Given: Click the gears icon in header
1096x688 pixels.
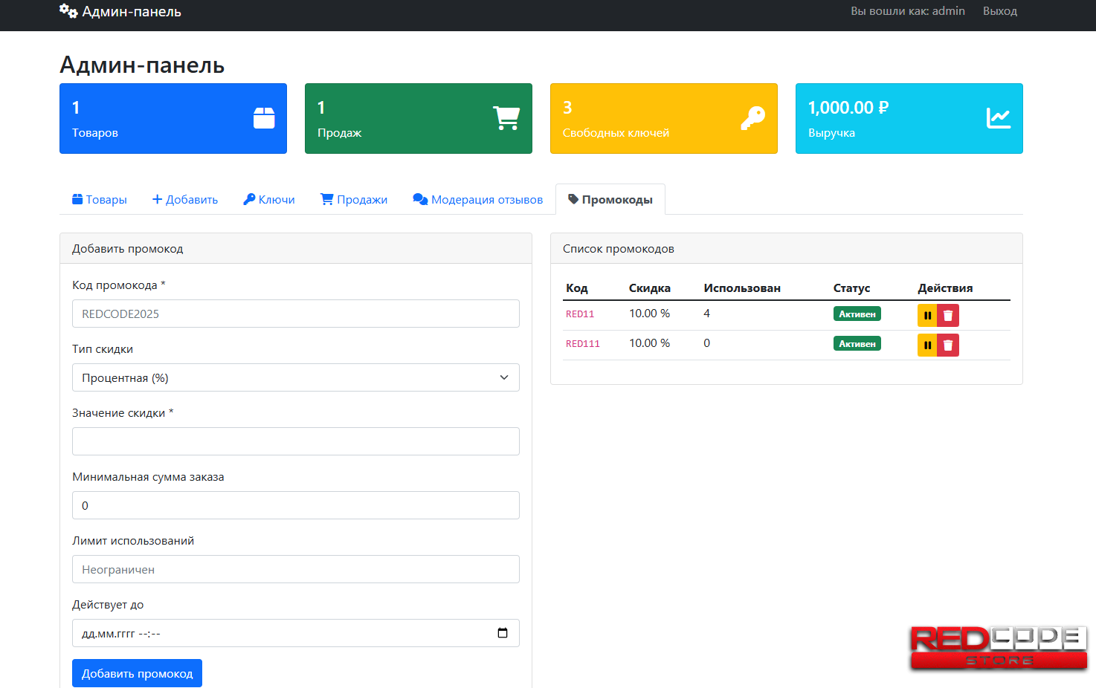Looking at the screenshot, I should pyautogui.click(x=68, y=11).
